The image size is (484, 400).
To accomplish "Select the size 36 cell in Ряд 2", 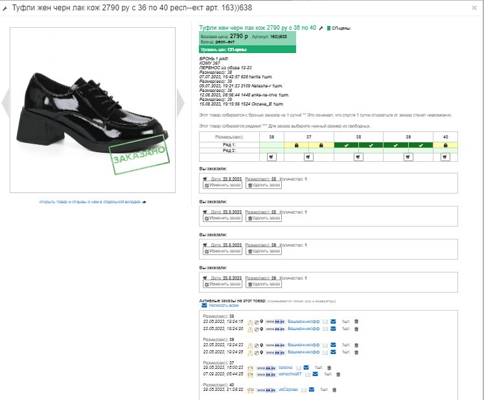I will (x=271, y=151).
